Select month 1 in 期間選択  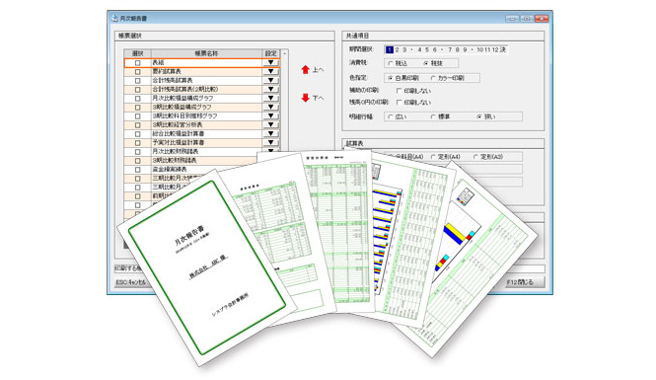(389, 49)
